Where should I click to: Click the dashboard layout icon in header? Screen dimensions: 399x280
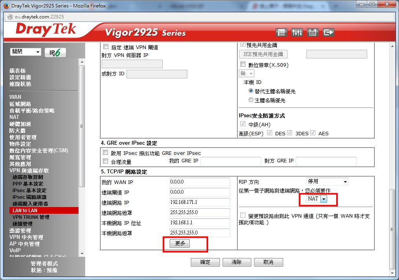[281, 32]
